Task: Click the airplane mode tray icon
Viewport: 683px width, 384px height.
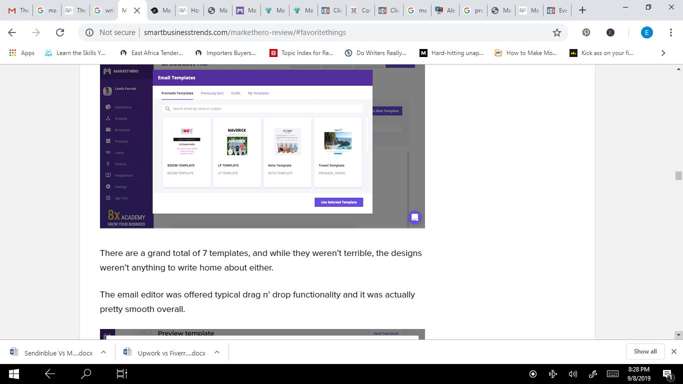Action: [x=553, y=374]
